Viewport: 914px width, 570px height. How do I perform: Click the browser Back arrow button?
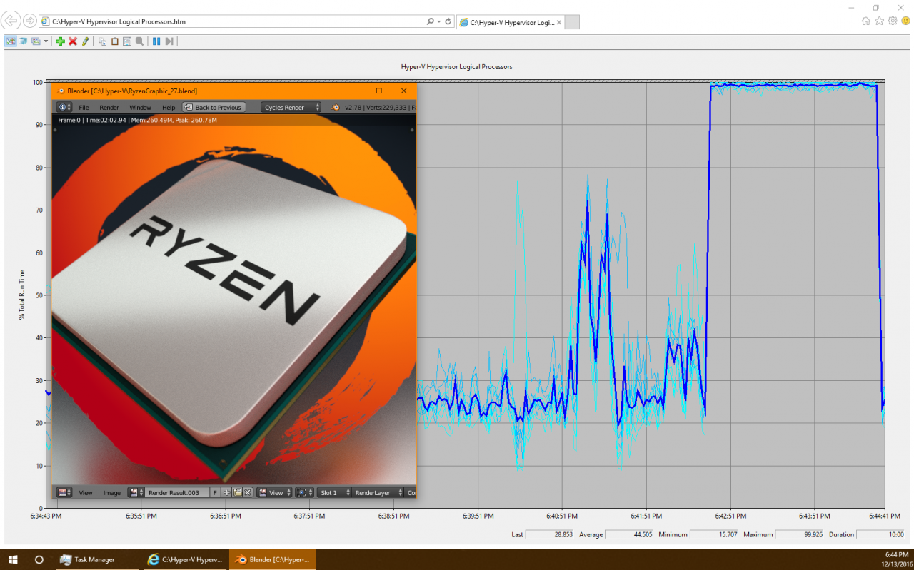[12, 21]
